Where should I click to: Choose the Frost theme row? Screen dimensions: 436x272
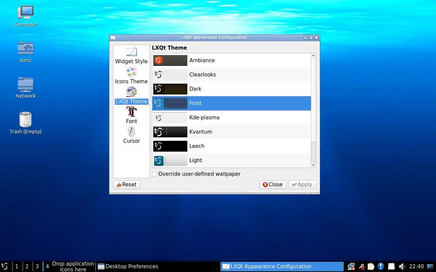coord(232,103)
